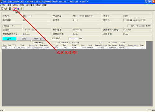
Task: Maximize the CE52E window
Action: [150, 2]
